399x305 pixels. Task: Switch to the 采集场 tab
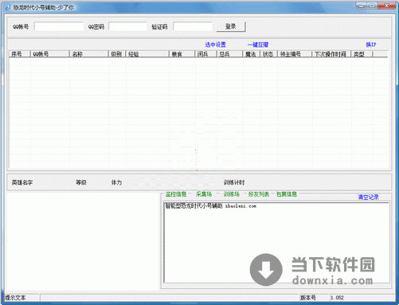pos(204,194)
